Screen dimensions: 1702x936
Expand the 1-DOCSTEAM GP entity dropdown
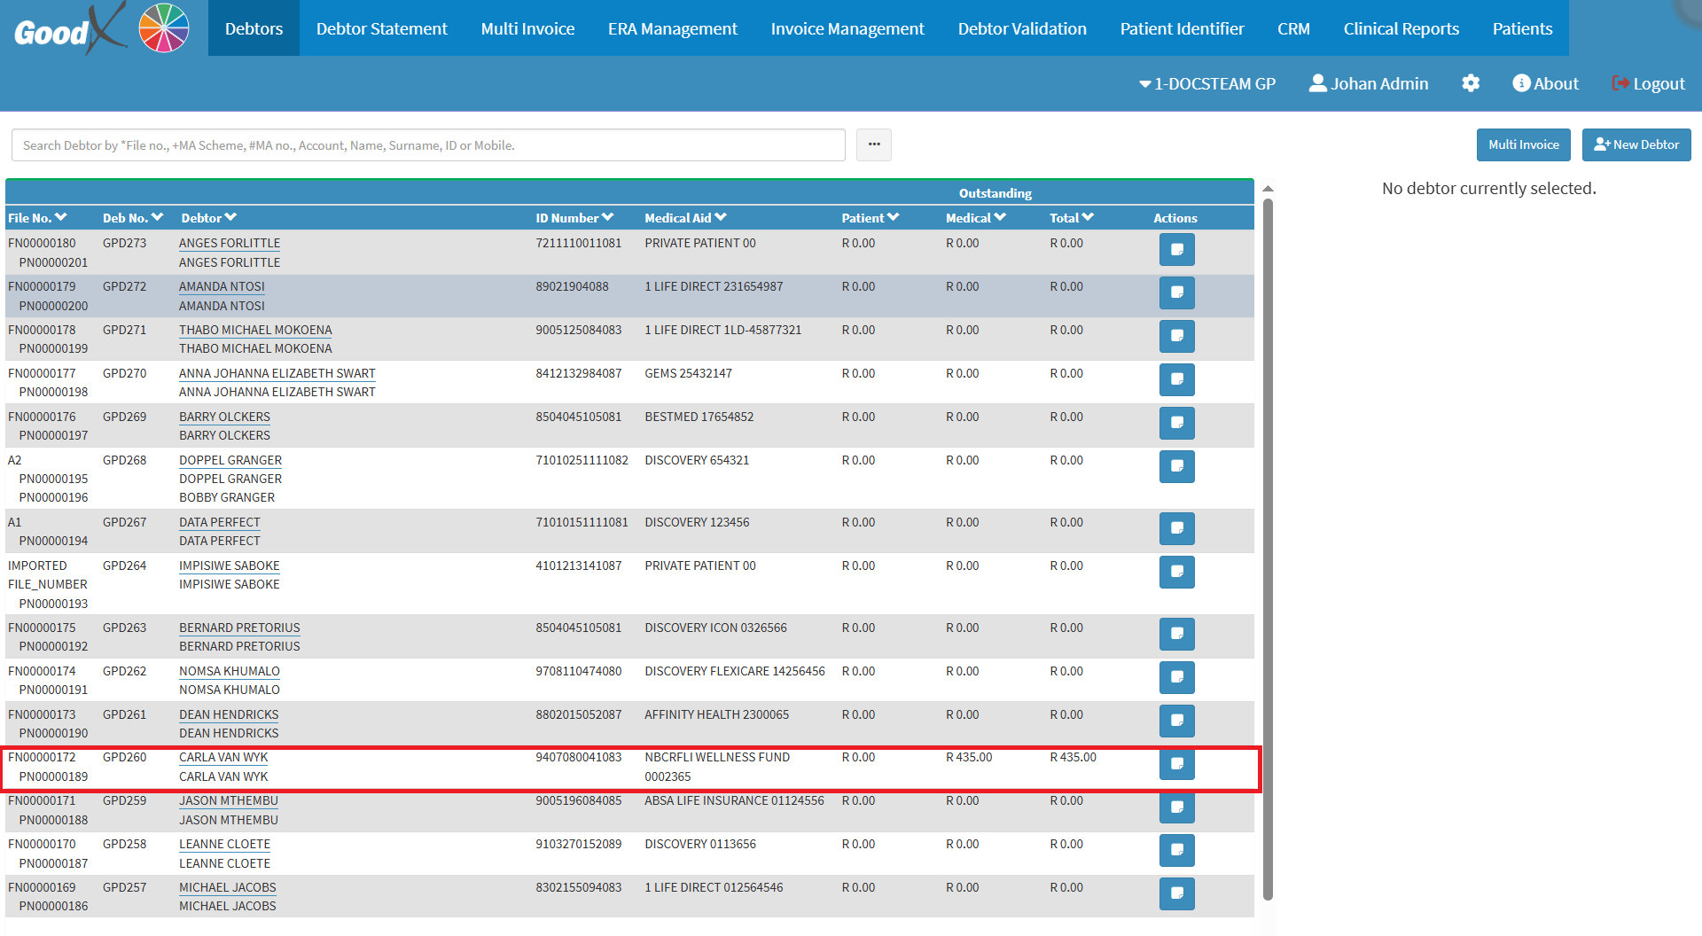pyautogui.click(x=1206, y=83)
